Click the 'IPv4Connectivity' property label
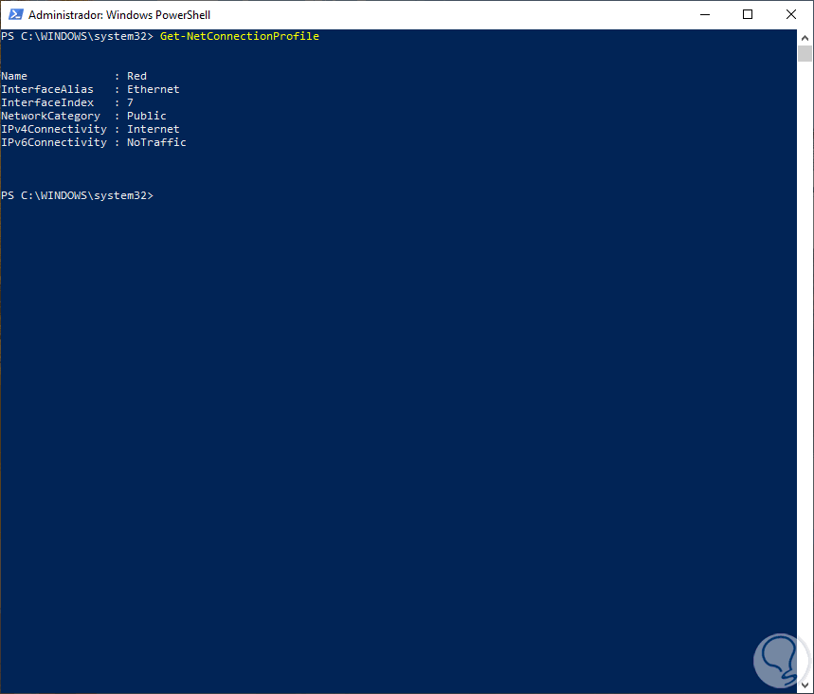 (54, 129)
